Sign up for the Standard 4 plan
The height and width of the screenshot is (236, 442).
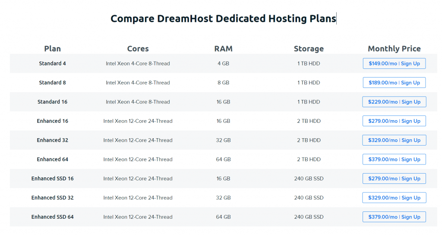click(394, 64)
